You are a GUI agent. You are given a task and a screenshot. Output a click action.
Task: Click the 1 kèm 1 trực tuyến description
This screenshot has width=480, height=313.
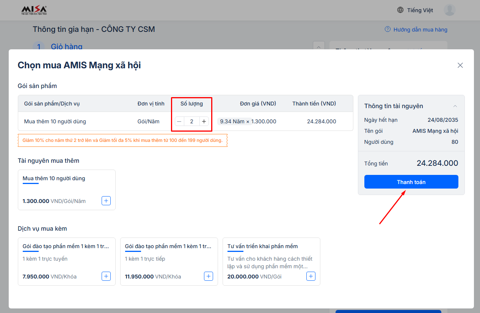[45, 259]
